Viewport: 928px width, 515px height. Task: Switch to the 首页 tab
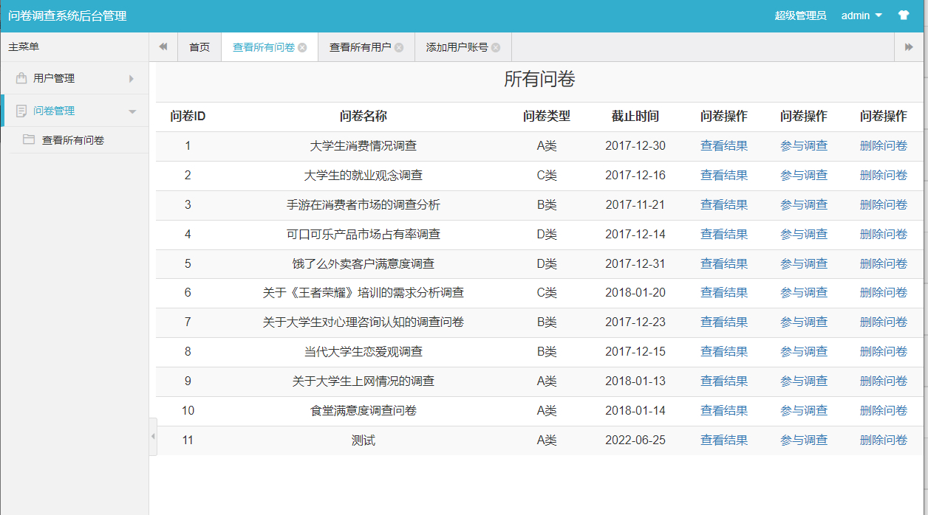199,47
